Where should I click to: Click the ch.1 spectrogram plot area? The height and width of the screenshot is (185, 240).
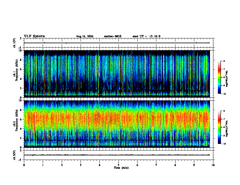pos(117,74)
